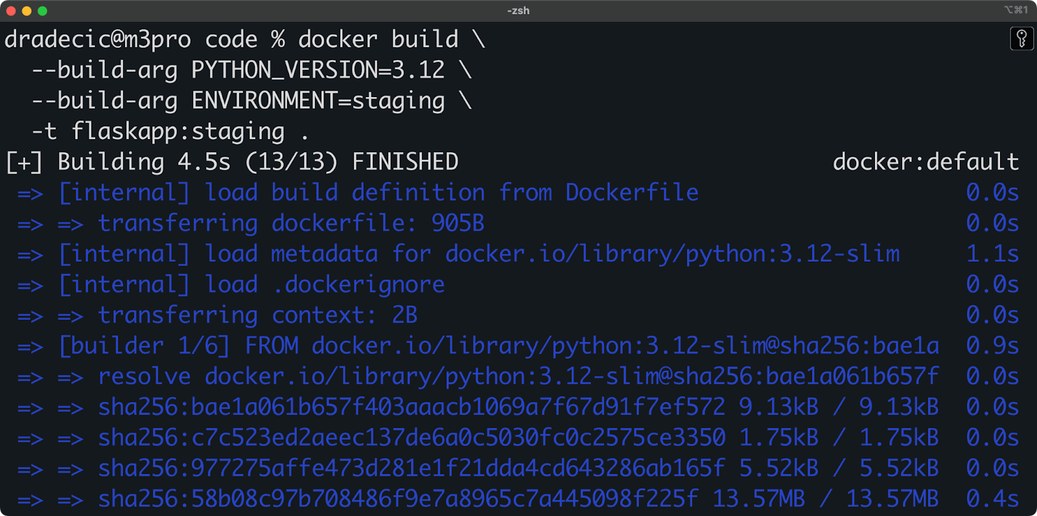
Task: Click the builder 1/6 FROM line
Action: 518,346
